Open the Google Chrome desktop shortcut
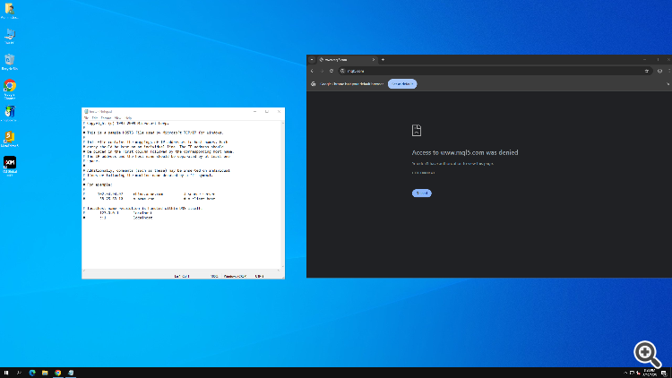672x378 pixels. (x=10, y=90)
